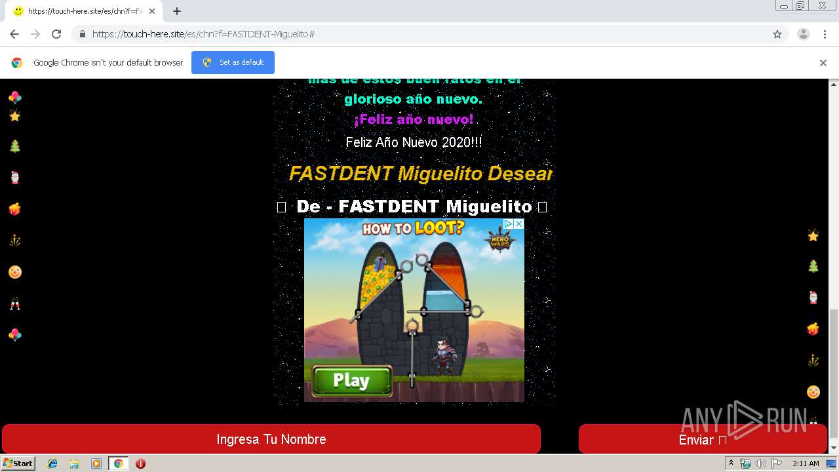Show hidden system tray icons arrow
The height and width of the screenshot is (472, 839).
731,463
